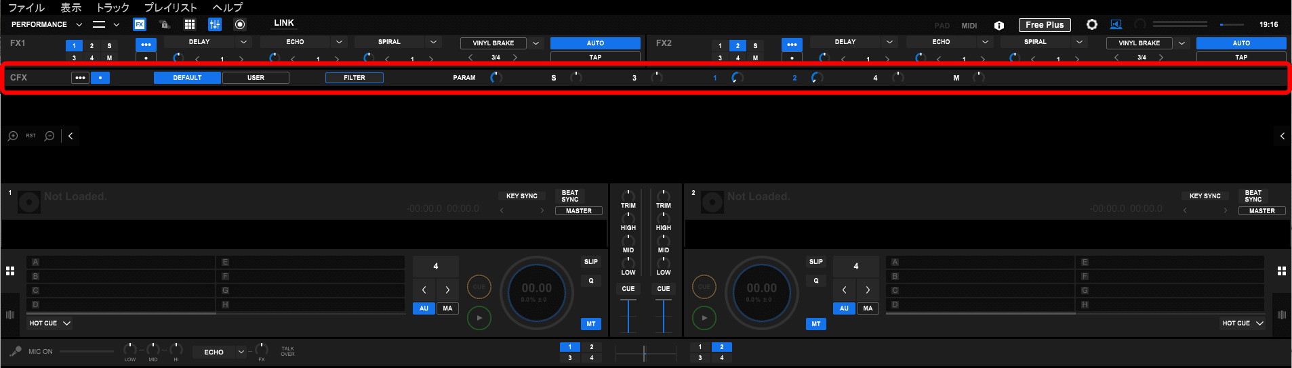Click channel 1 volume fader
The width and height of the screenshot is (1292, 368).
[628, 315]
